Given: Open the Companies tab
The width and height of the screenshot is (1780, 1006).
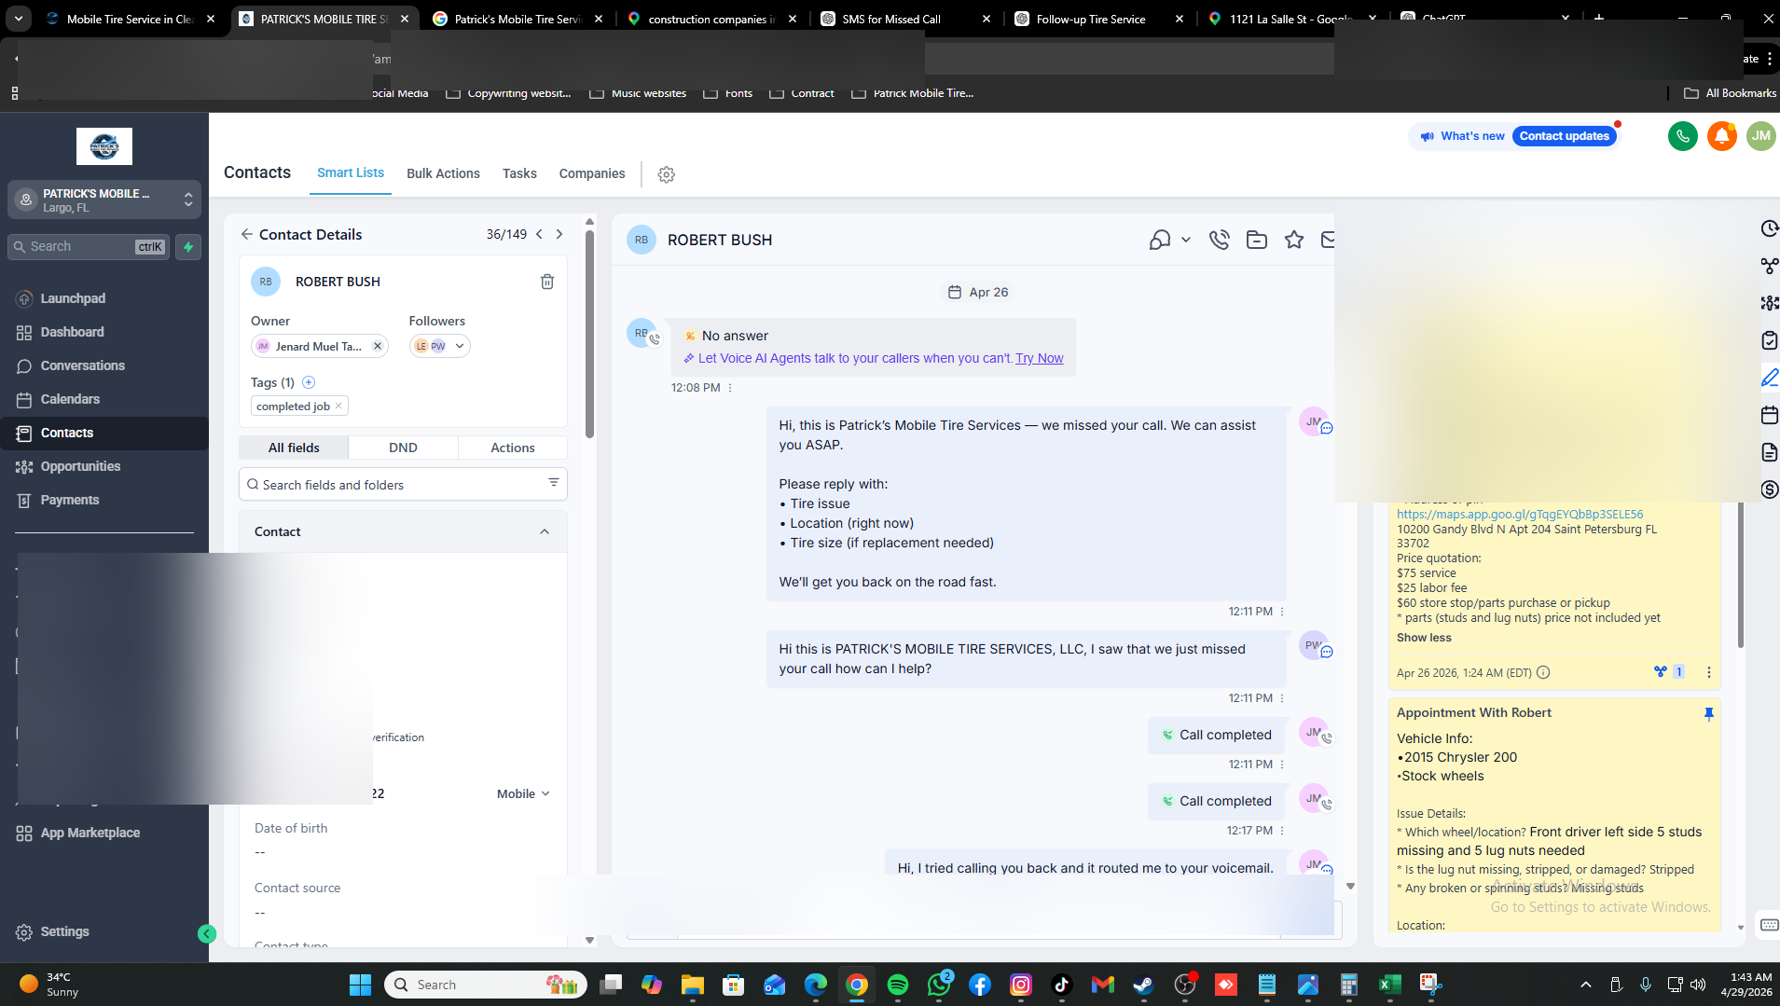Looking at the screenshot, I should click(x=592, y=173).
